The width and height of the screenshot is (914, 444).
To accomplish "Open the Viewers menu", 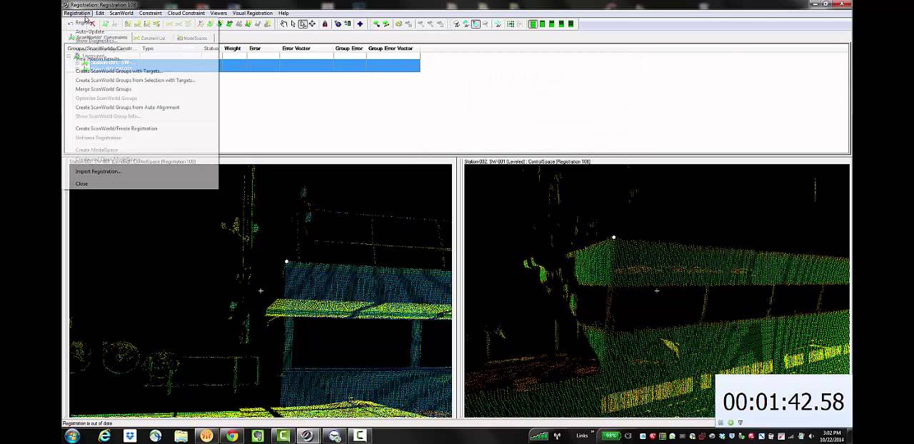I will pos(219,13).
